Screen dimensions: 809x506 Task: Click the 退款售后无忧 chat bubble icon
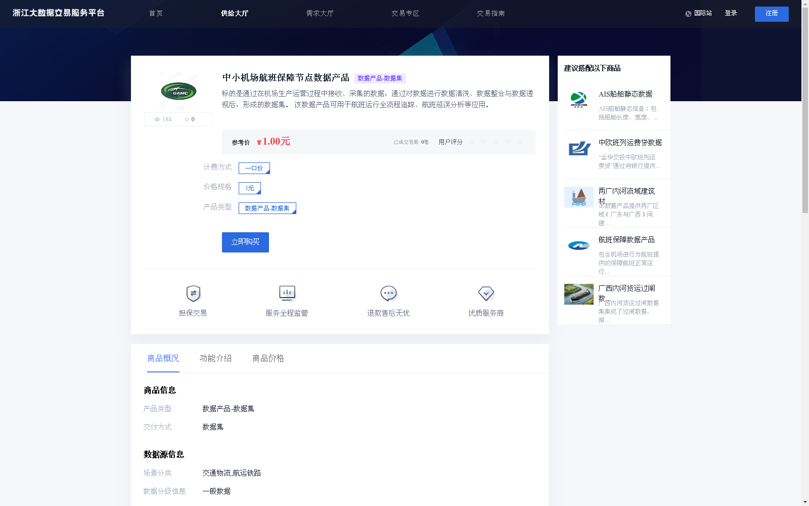pyautogui.click(x=388, y=293)
